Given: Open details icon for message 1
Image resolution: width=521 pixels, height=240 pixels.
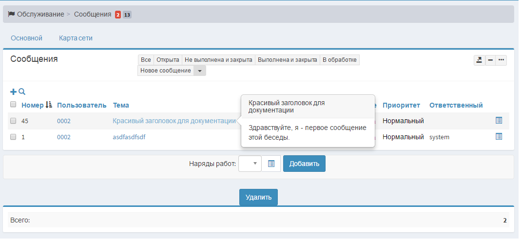Looking at the screenshot, I should tap(499, 137).
